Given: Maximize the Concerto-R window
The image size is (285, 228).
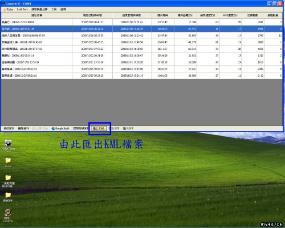Looking at the screenshot, I should [x=275, y=4].
